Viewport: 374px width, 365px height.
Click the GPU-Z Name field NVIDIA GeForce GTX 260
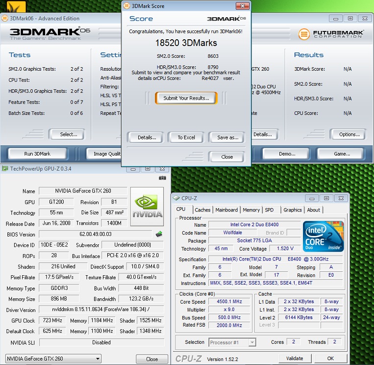83,191
